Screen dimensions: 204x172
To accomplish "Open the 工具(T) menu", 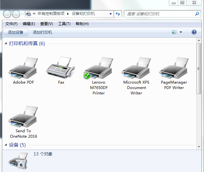I will (x=64, y=24).
